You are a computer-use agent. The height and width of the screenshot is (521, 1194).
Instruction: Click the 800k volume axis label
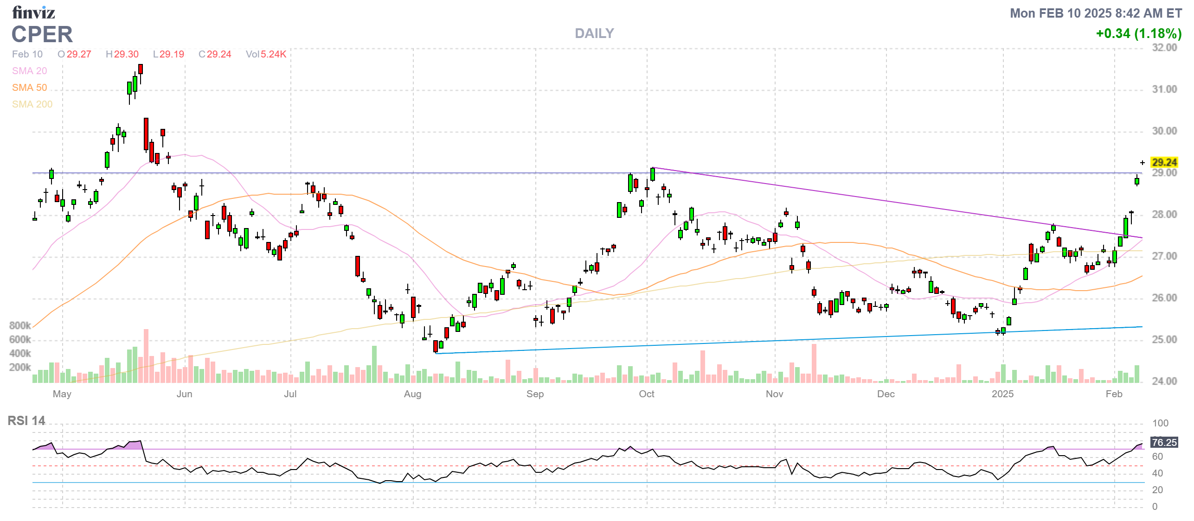tap(20, 325)
